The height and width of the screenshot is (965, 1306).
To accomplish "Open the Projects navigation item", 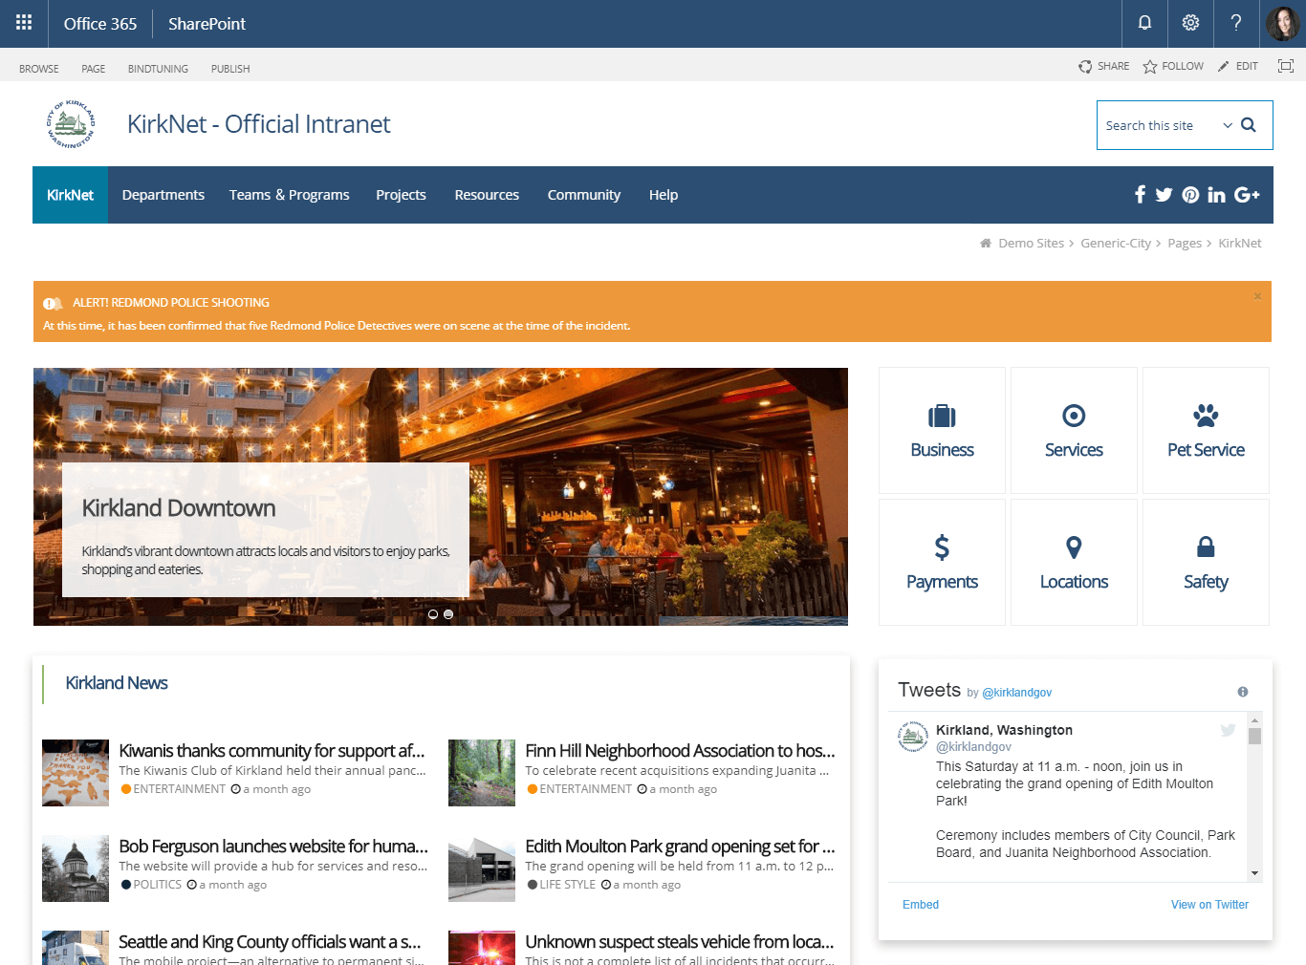I will click(x=401, y=195).
